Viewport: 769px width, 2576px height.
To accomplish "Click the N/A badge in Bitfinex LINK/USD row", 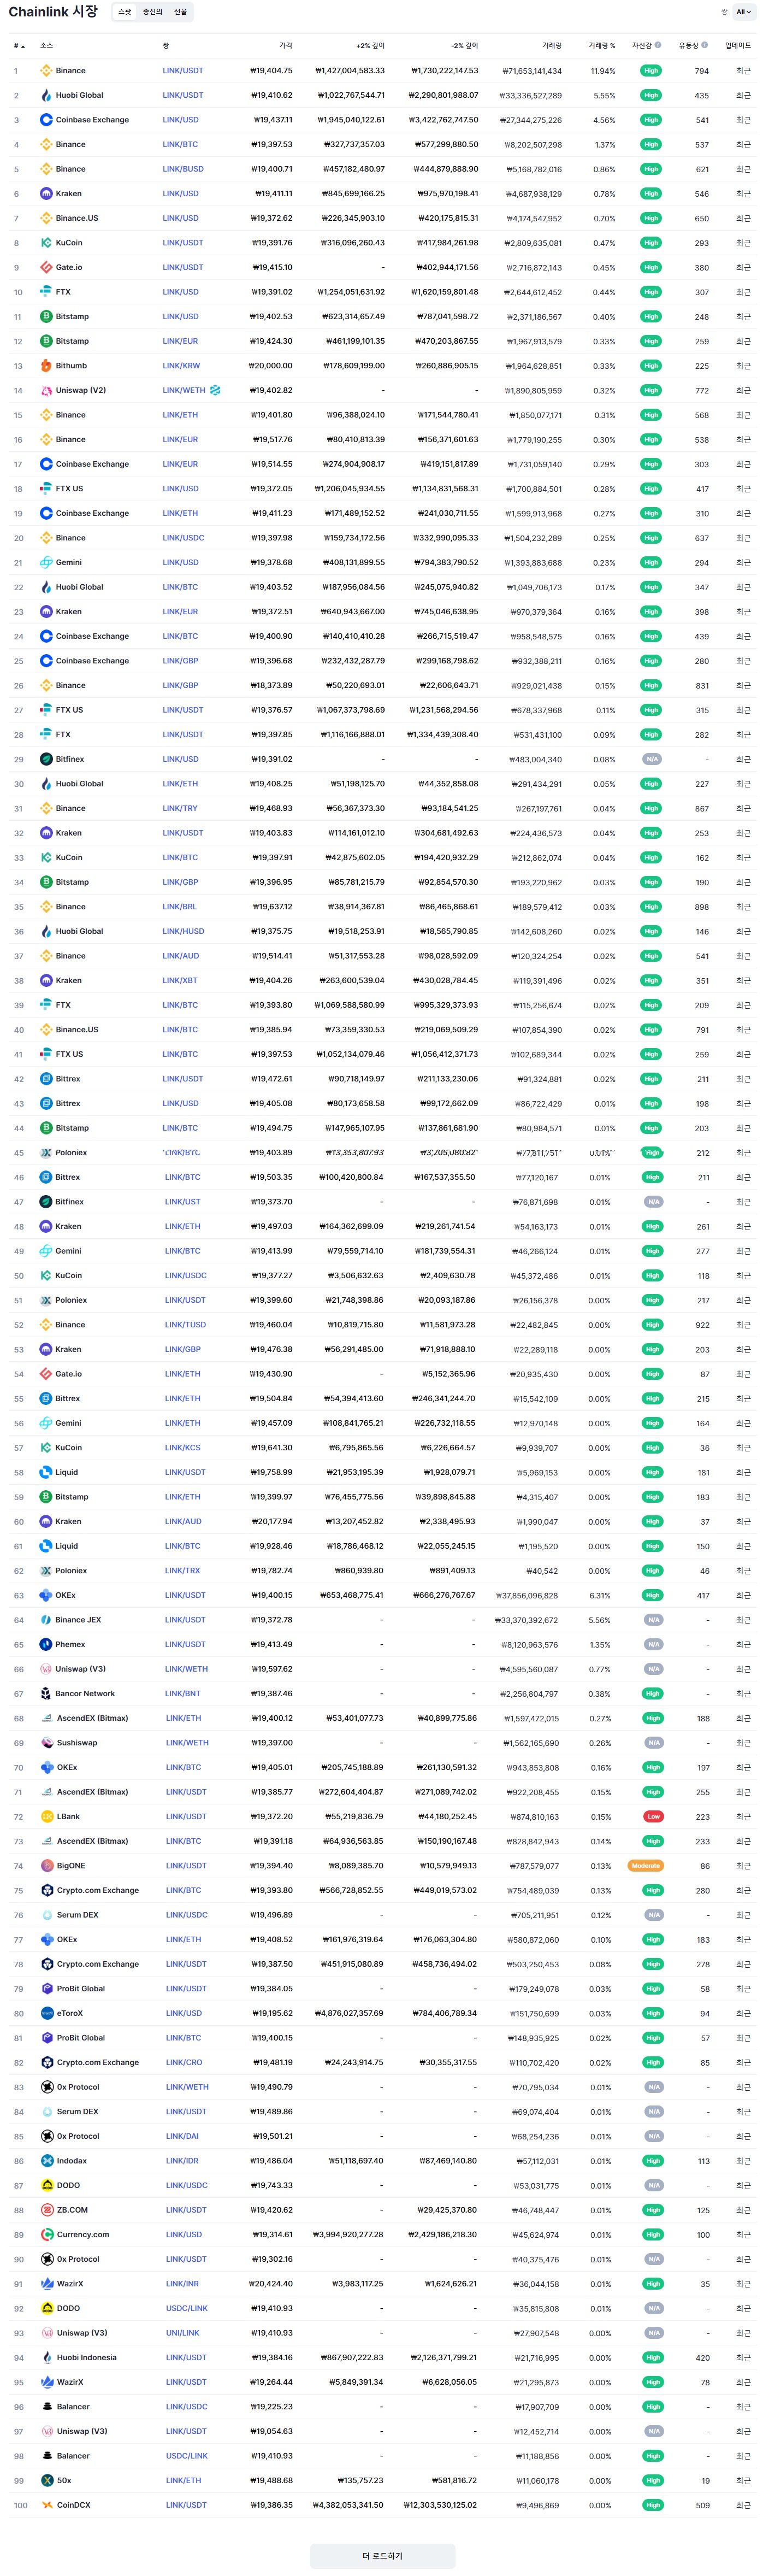I will tap(652, 759).
